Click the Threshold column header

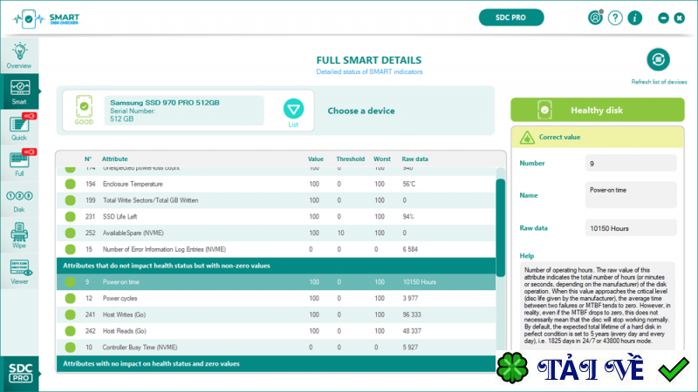(x=351, y=159)
